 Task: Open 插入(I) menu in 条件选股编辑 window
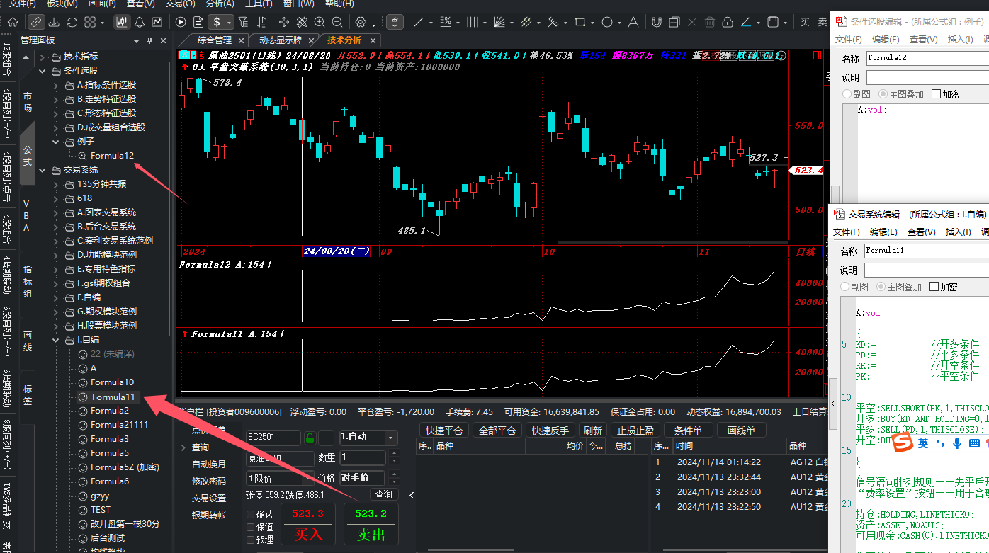point(960,40)
